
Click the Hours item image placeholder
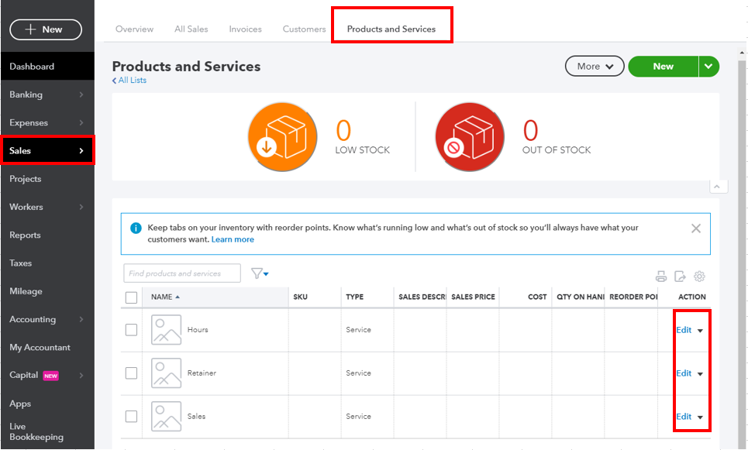pos(166,330)
